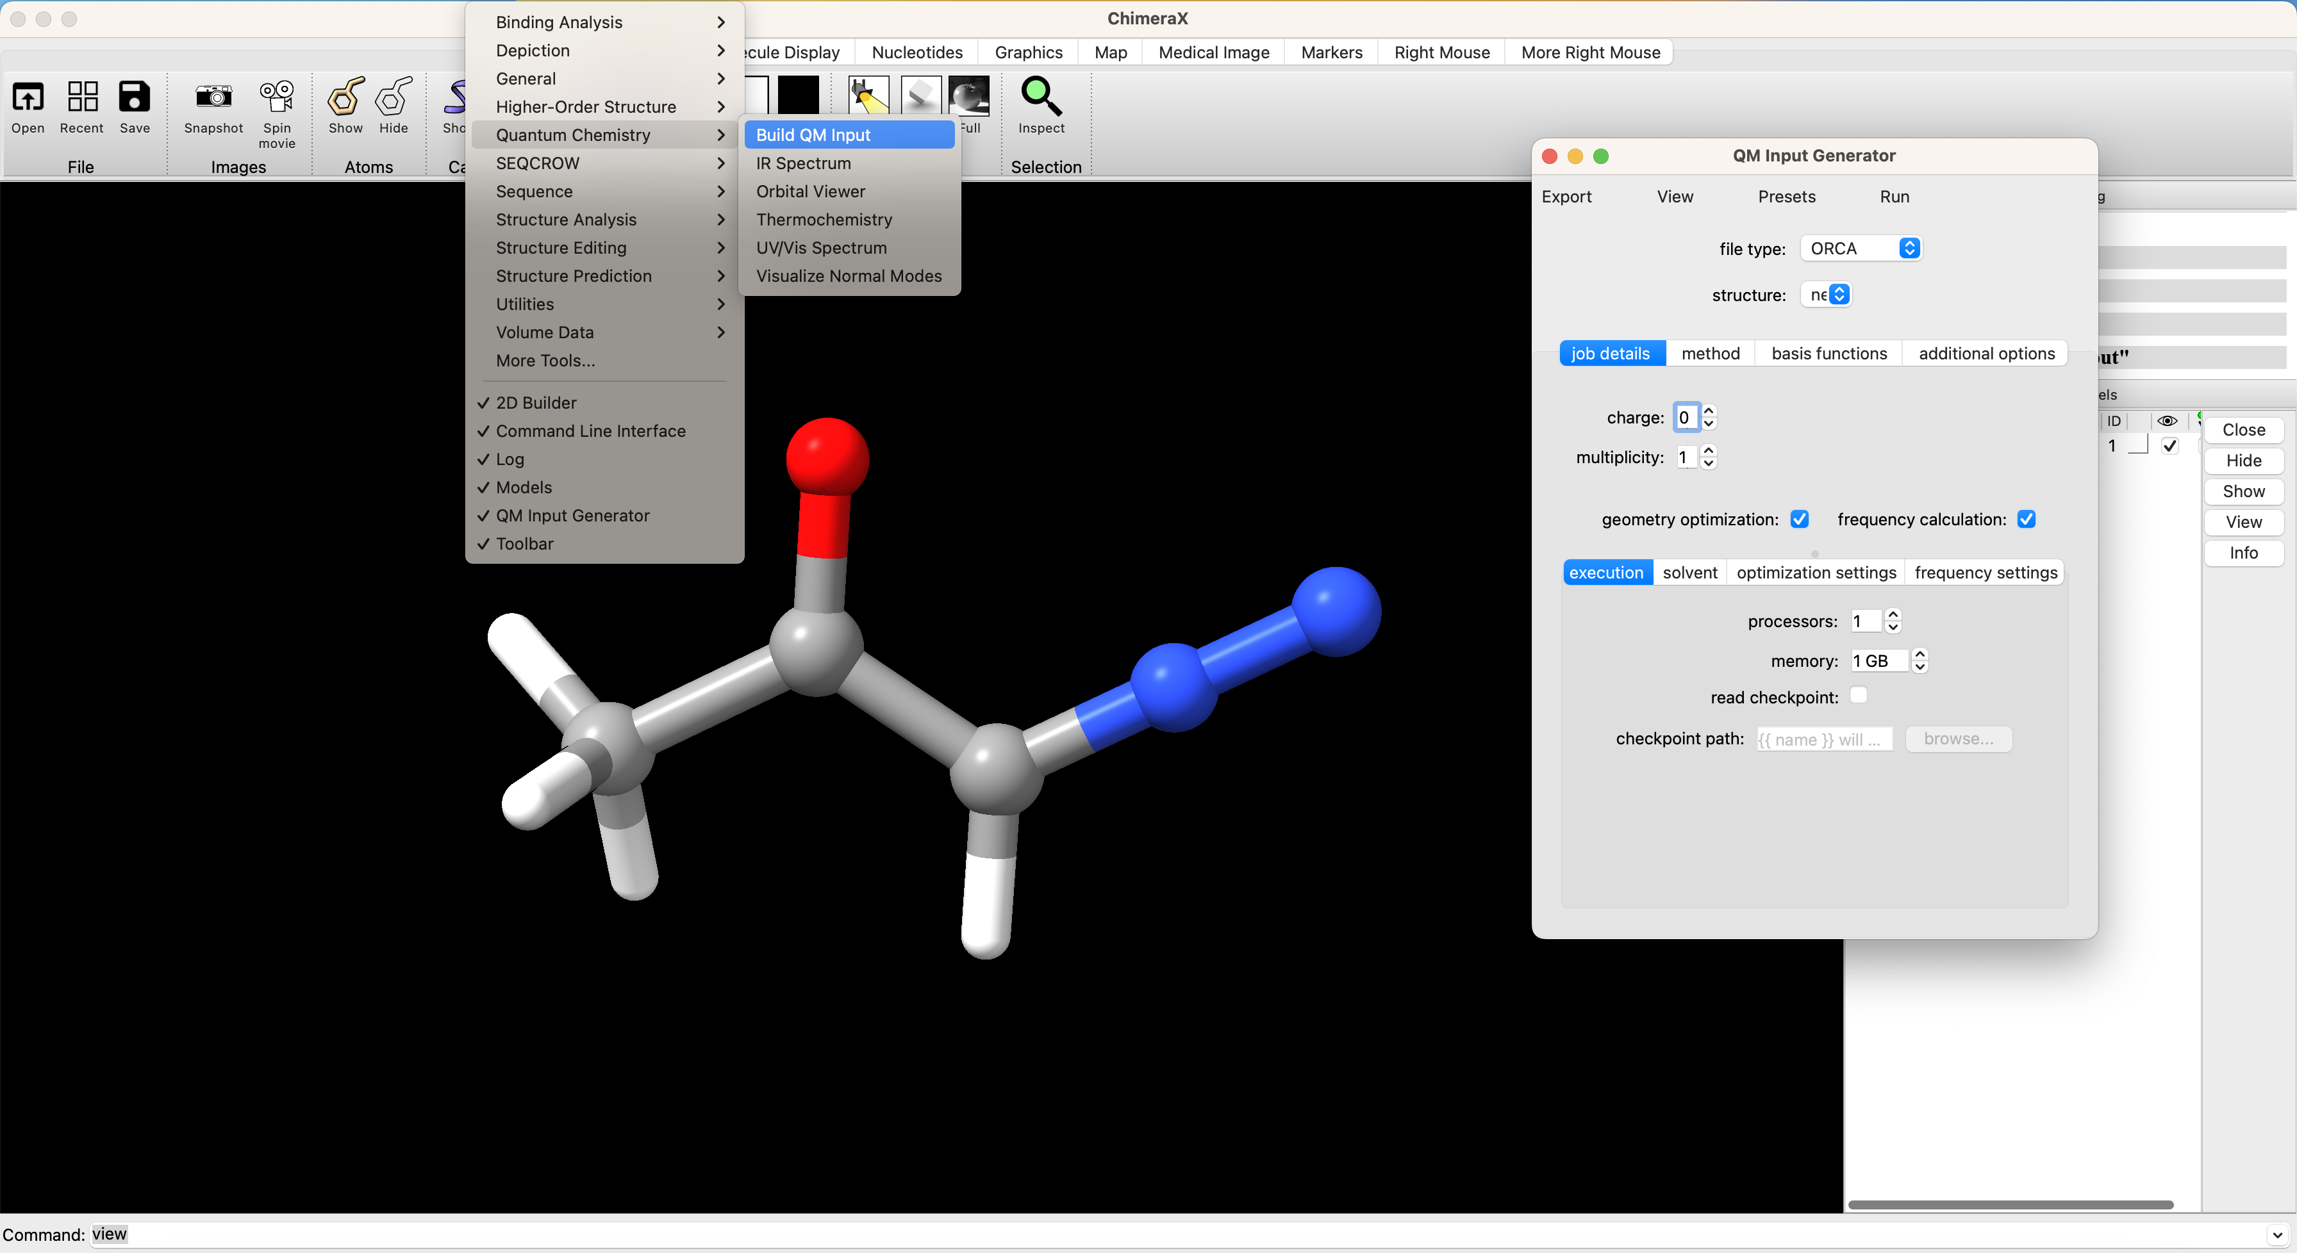The width and height of the screenshot is (2297, 1253).
Task: Click the Hide button in Models panel
Action: [2244, 461]
